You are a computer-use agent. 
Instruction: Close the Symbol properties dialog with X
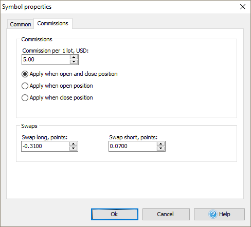243,7
